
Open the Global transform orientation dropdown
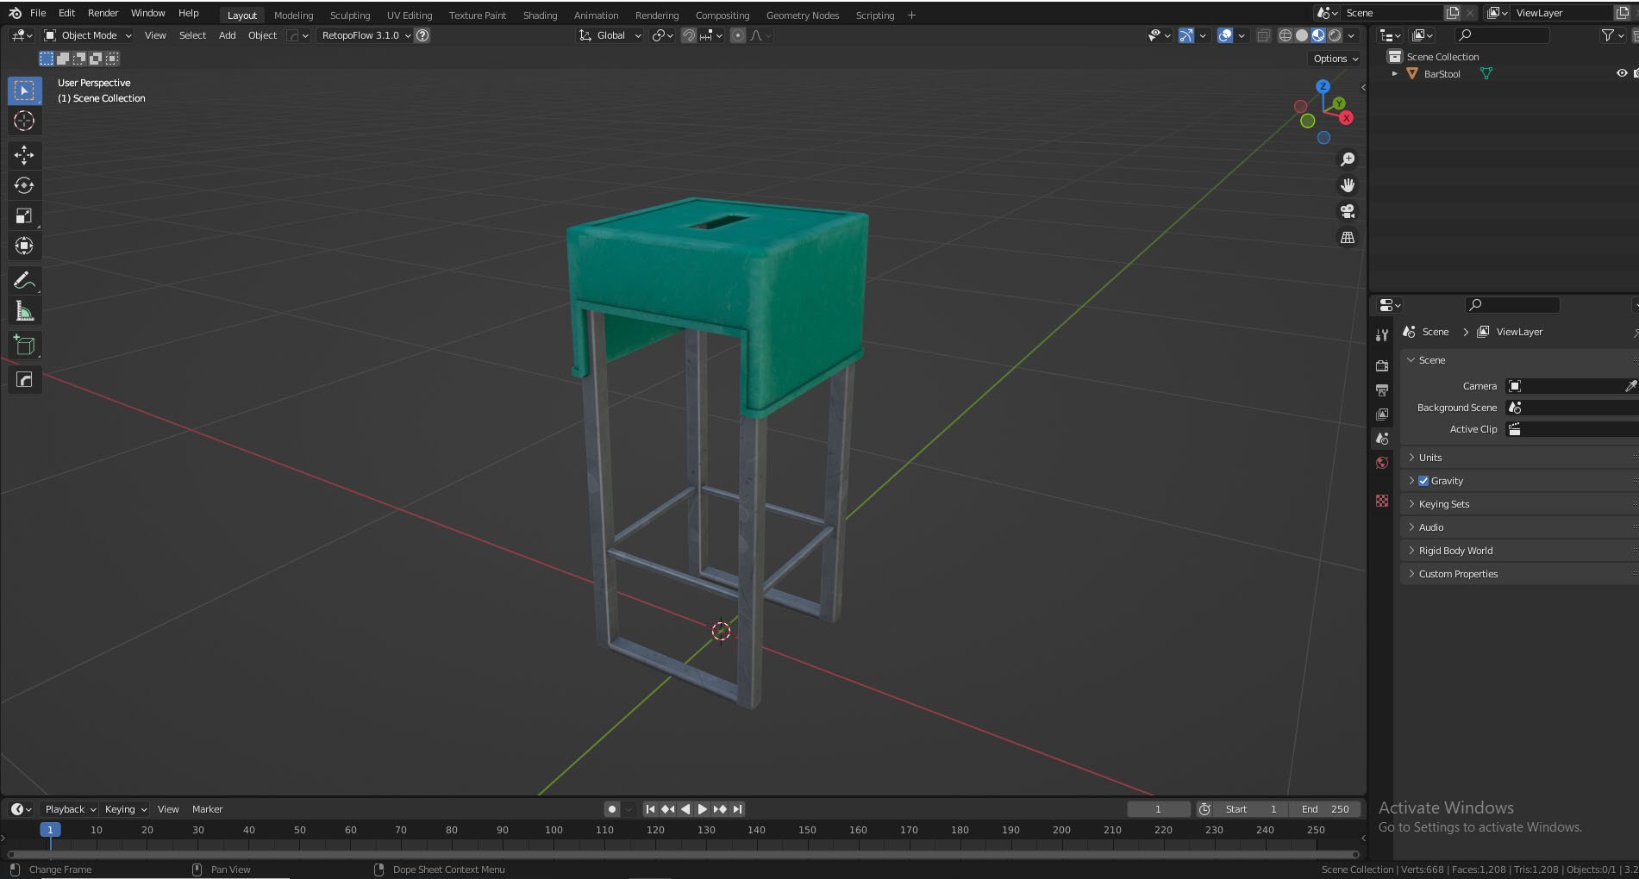[x=610, y=35]
